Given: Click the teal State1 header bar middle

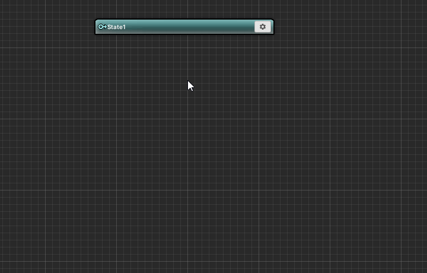Looking at the screenshot, I should tap(184, 27).
